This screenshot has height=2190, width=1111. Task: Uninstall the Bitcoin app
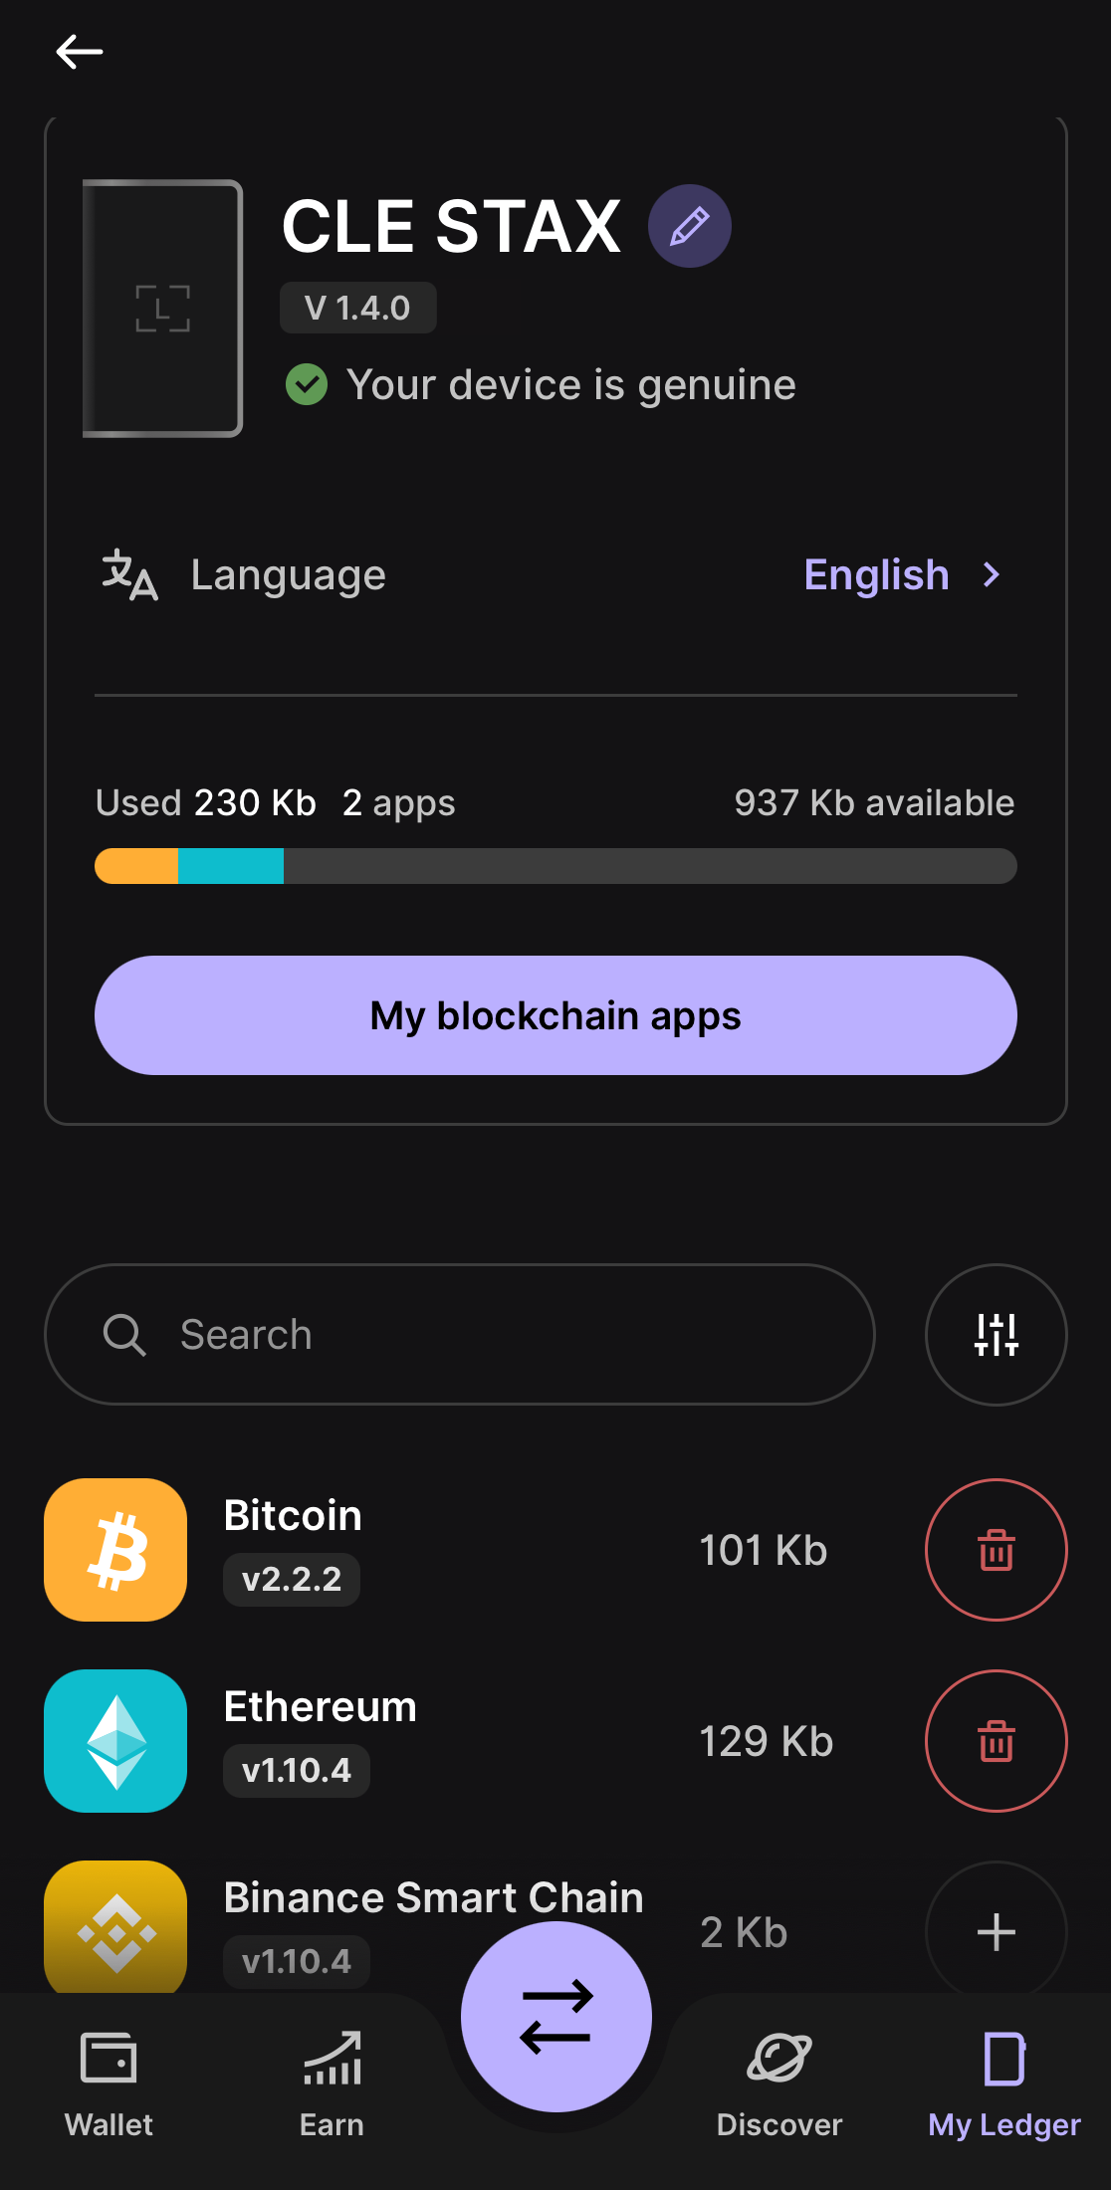(x=996, y=1550)
